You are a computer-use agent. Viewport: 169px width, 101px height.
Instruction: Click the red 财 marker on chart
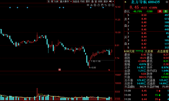(60, 70)
